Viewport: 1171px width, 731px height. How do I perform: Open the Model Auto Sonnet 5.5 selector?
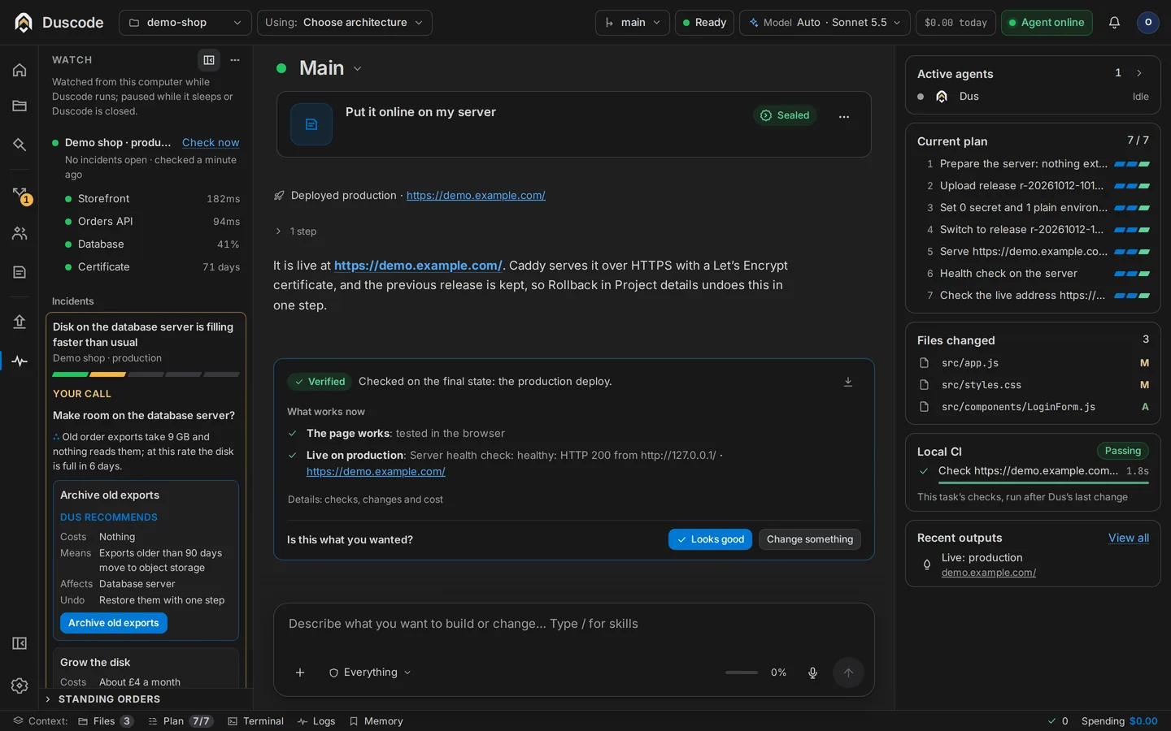click(825, 23)
